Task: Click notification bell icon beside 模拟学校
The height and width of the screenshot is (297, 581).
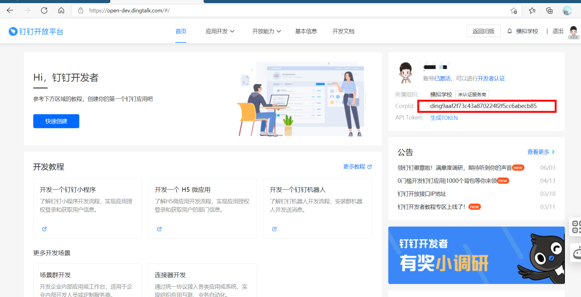Action: [510, 31]
